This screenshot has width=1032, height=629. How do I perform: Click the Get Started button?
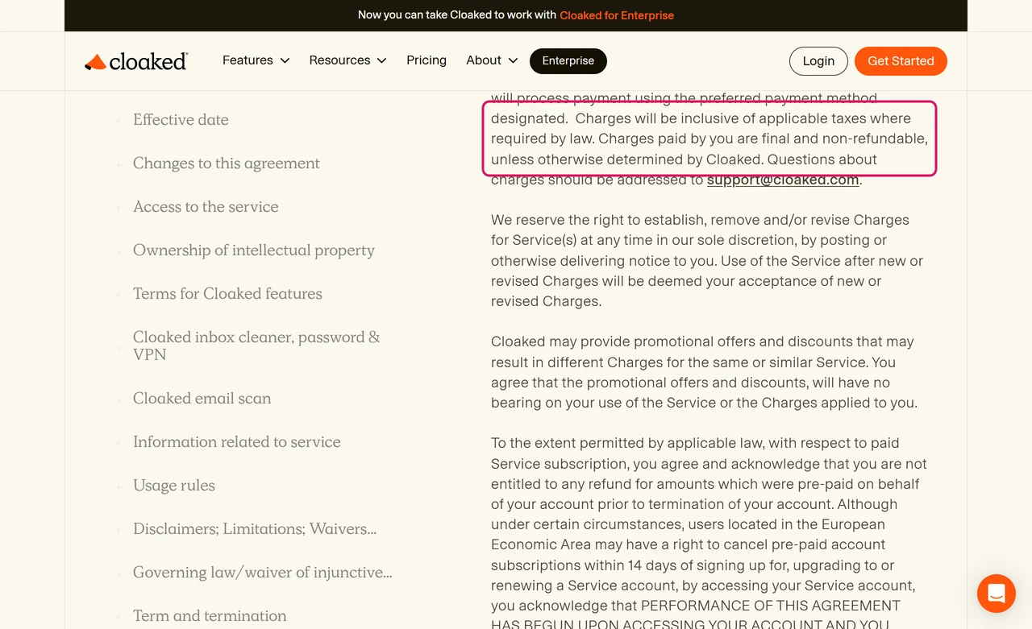point(901,61)
